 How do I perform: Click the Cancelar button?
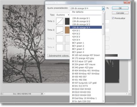pos(120,13)
